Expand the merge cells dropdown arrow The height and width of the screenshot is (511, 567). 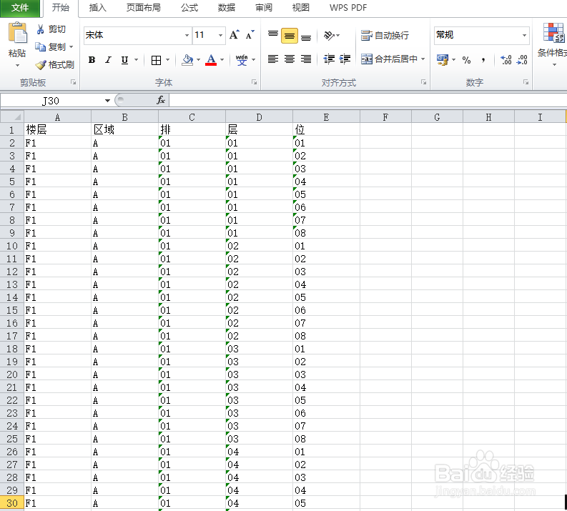tap(423, 59)
